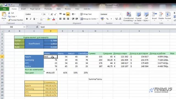Apply cell borders icon
The width and height of the screenshot is (176, 99).
(x=41, y=19)
